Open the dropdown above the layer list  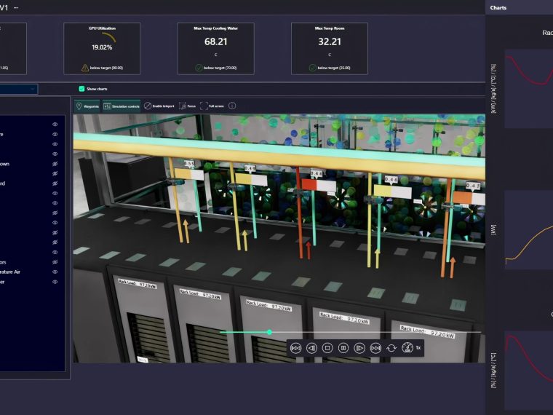pyautogui.click(x=33, y=89)
